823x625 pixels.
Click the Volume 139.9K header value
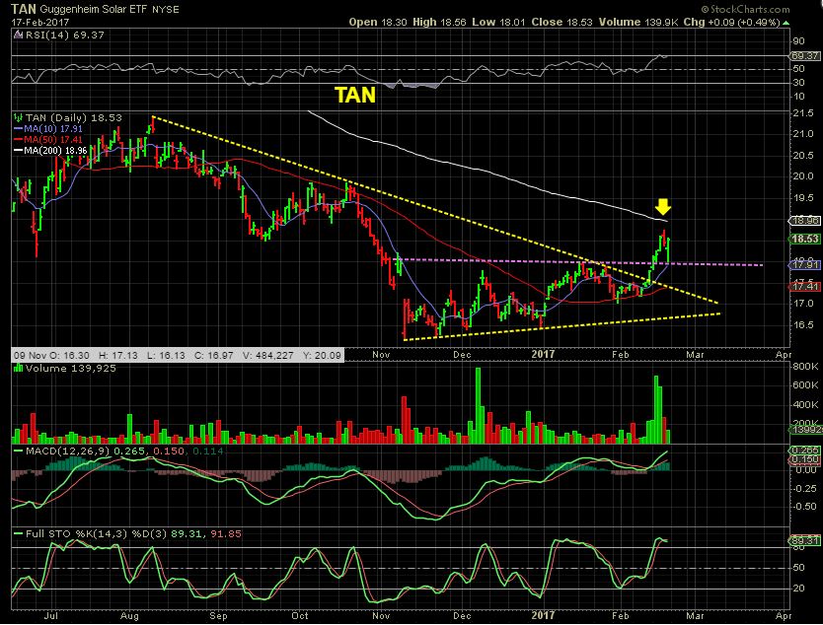tap(637, 22)
